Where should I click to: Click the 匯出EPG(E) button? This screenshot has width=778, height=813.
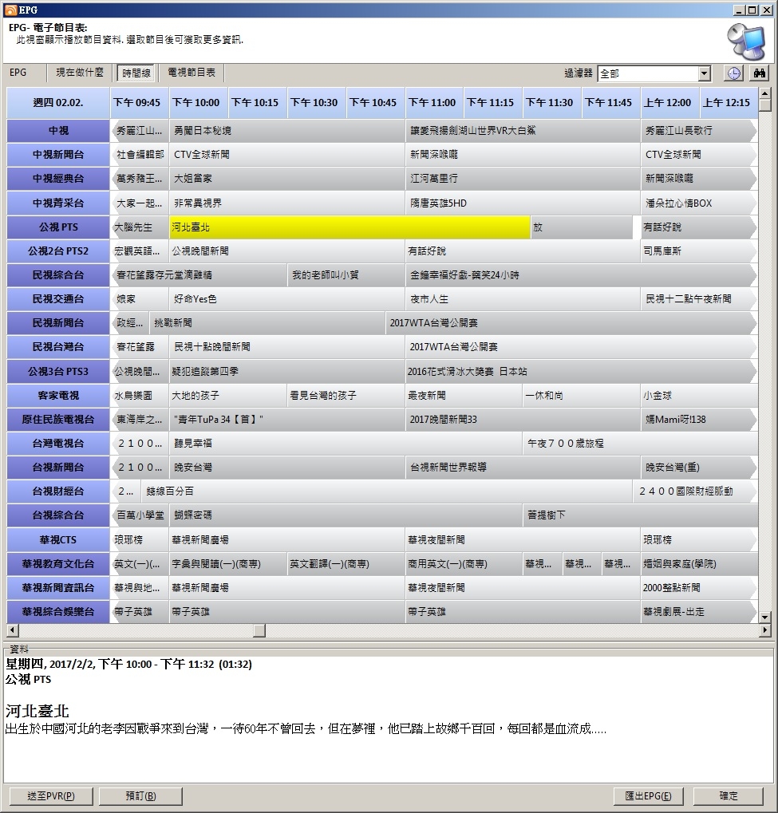648,796
